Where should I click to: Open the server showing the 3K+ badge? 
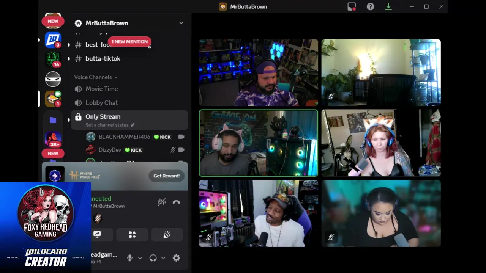click(x=53, y=140)
